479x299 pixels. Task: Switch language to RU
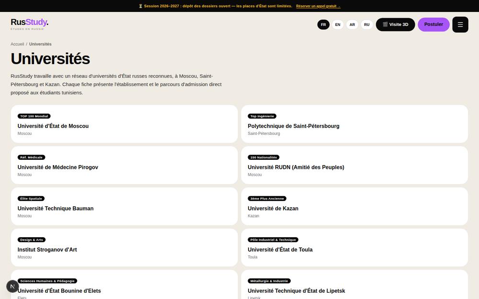[x=366, y=25]
